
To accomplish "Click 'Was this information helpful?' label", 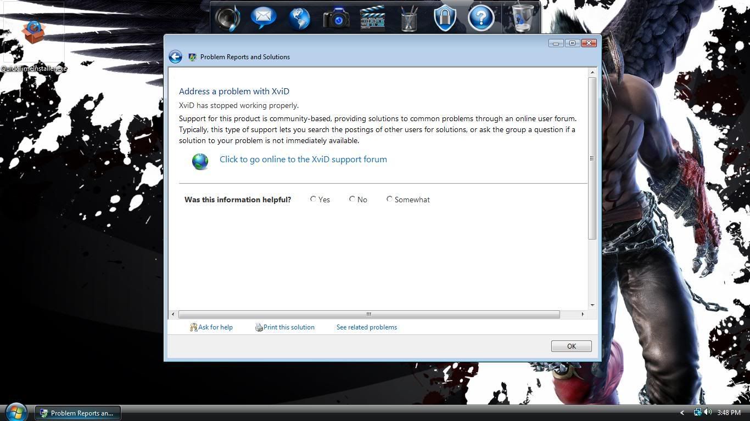I will click(x=238, y=200).
